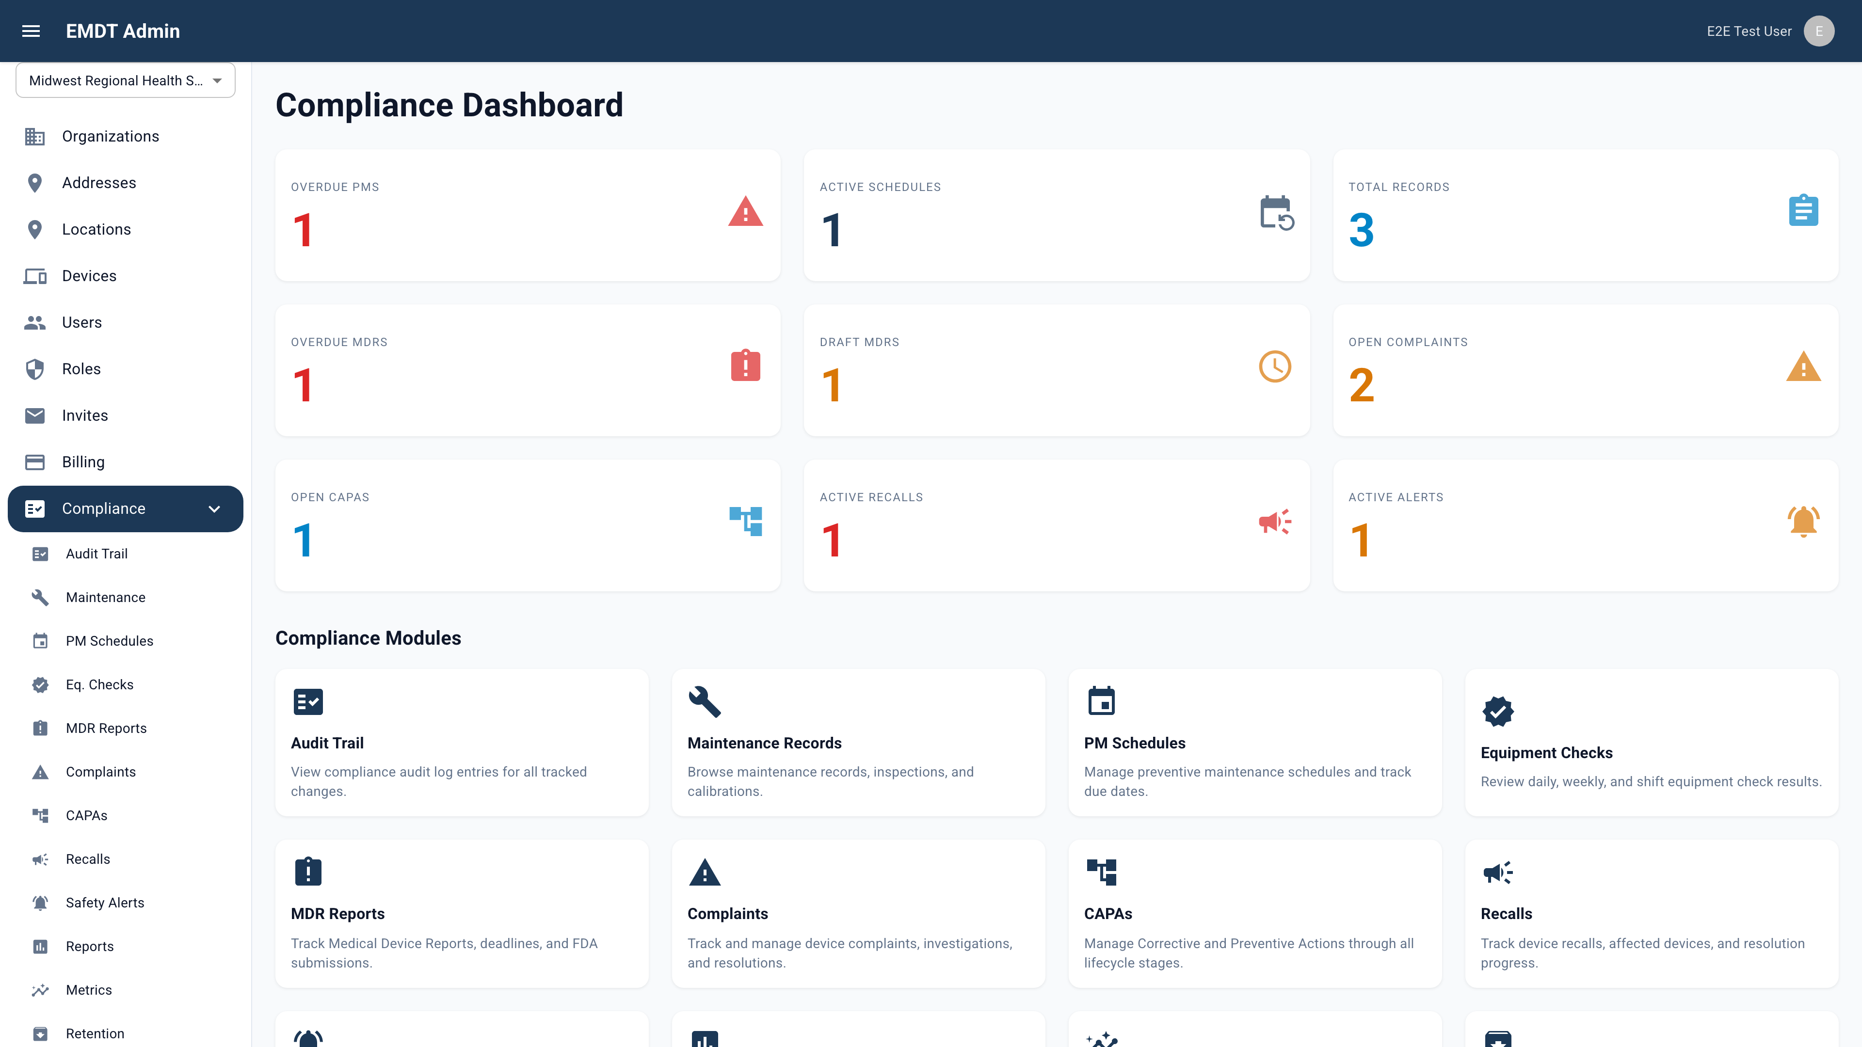1862x1047 pixels.
Task: Click the Reports chart icon in sidebar
Action: point(40,947)
